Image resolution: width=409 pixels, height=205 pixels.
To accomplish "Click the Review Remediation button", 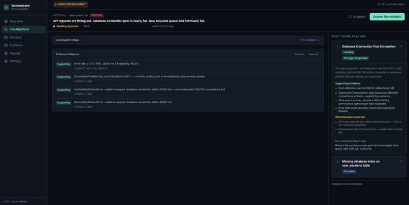I will click(387, 17).
